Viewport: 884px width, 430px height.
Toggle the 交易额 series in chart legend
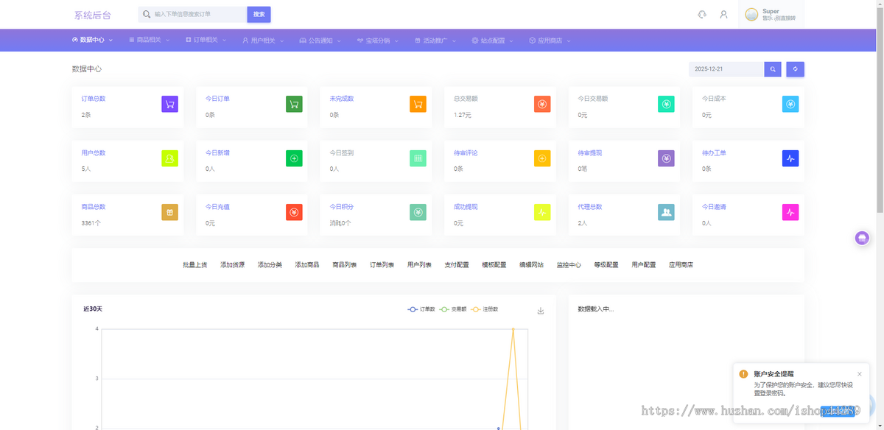[453, 309]
